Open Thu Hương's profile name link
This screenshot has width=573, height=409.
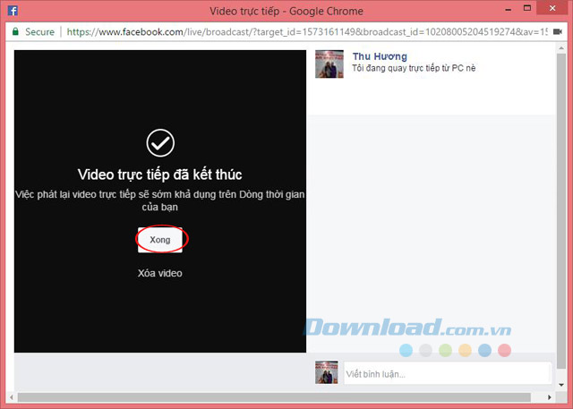[380, 56]
